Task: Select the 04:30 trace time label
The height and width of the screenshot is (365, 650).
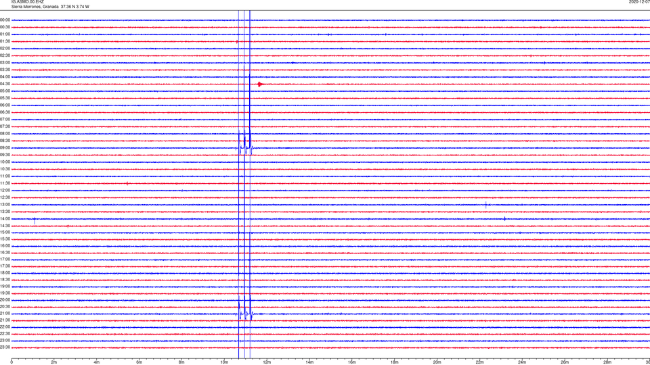Action: (x=5, y=84)
